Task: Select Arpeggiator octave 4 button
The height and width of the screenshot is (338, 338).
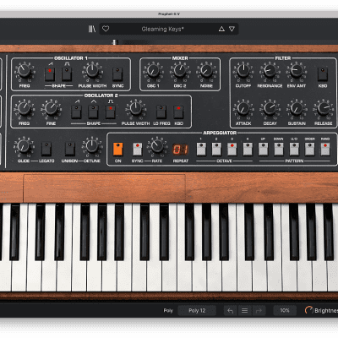Action: [248, 149]
